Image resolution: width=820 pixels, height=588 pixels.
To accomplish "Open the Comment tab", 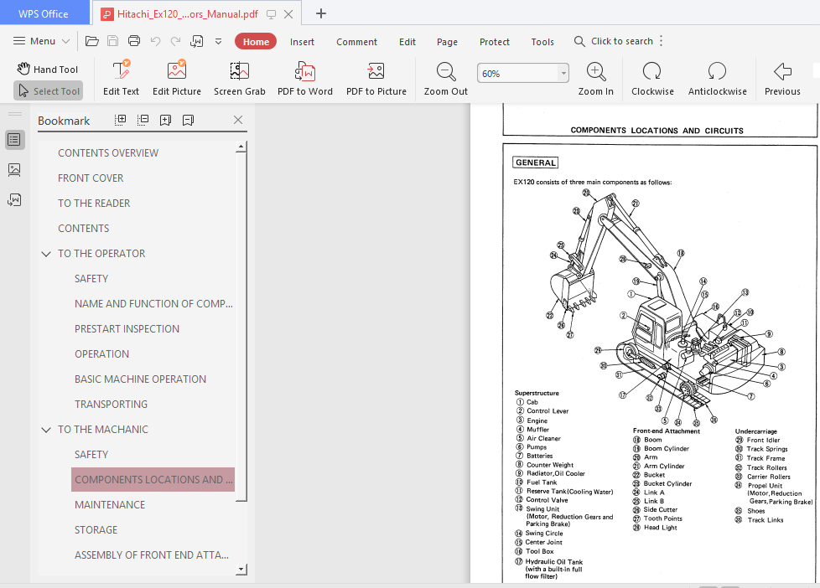I will pyautogui.click(x=356, y=42).
